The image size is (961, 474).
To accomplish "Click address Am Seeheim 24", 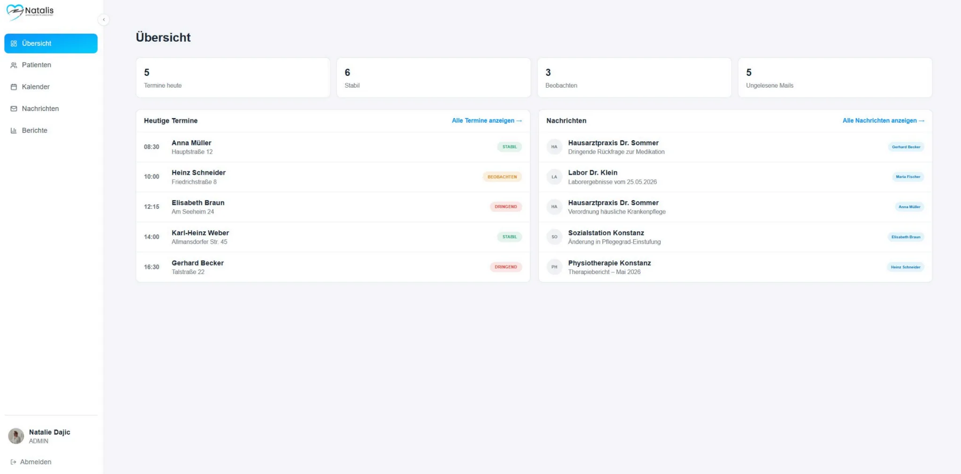I will click(193, 212).
